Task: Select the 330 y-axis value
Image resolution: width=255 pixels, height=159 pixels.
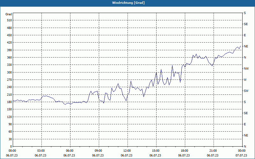Action: click(10, 65)
